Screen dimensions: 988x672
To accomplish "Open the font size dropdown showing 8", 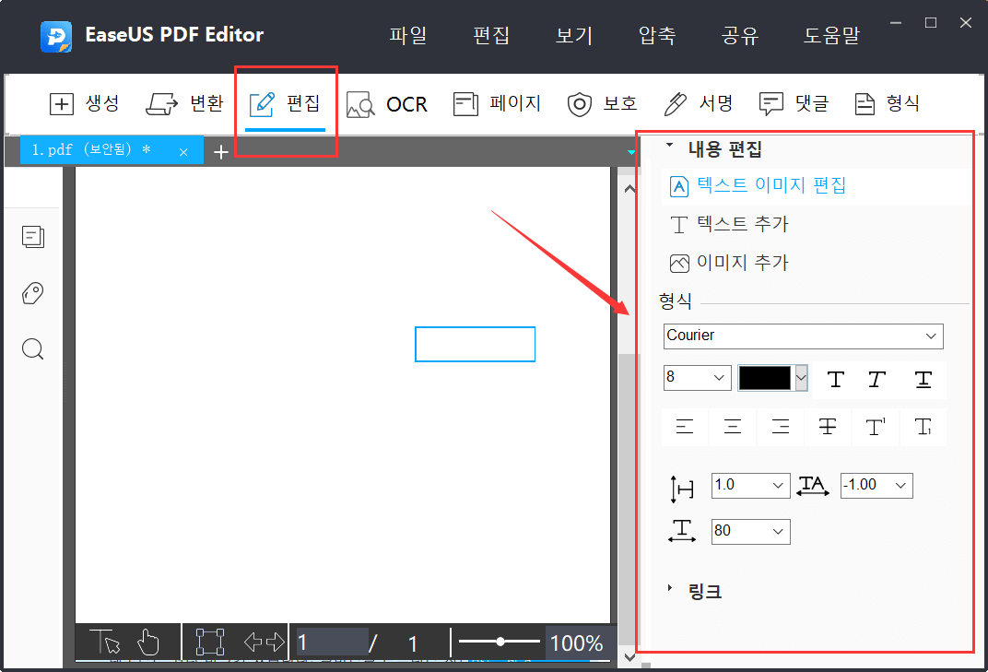I will pos(698,378).
